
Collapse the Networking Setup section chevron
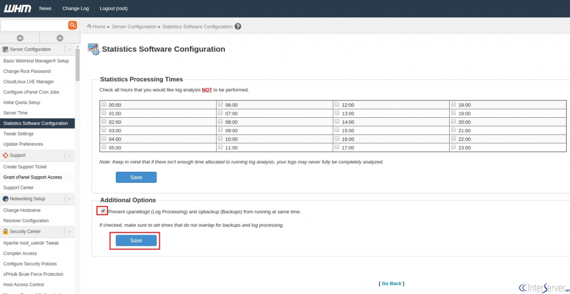click(70, 199)
